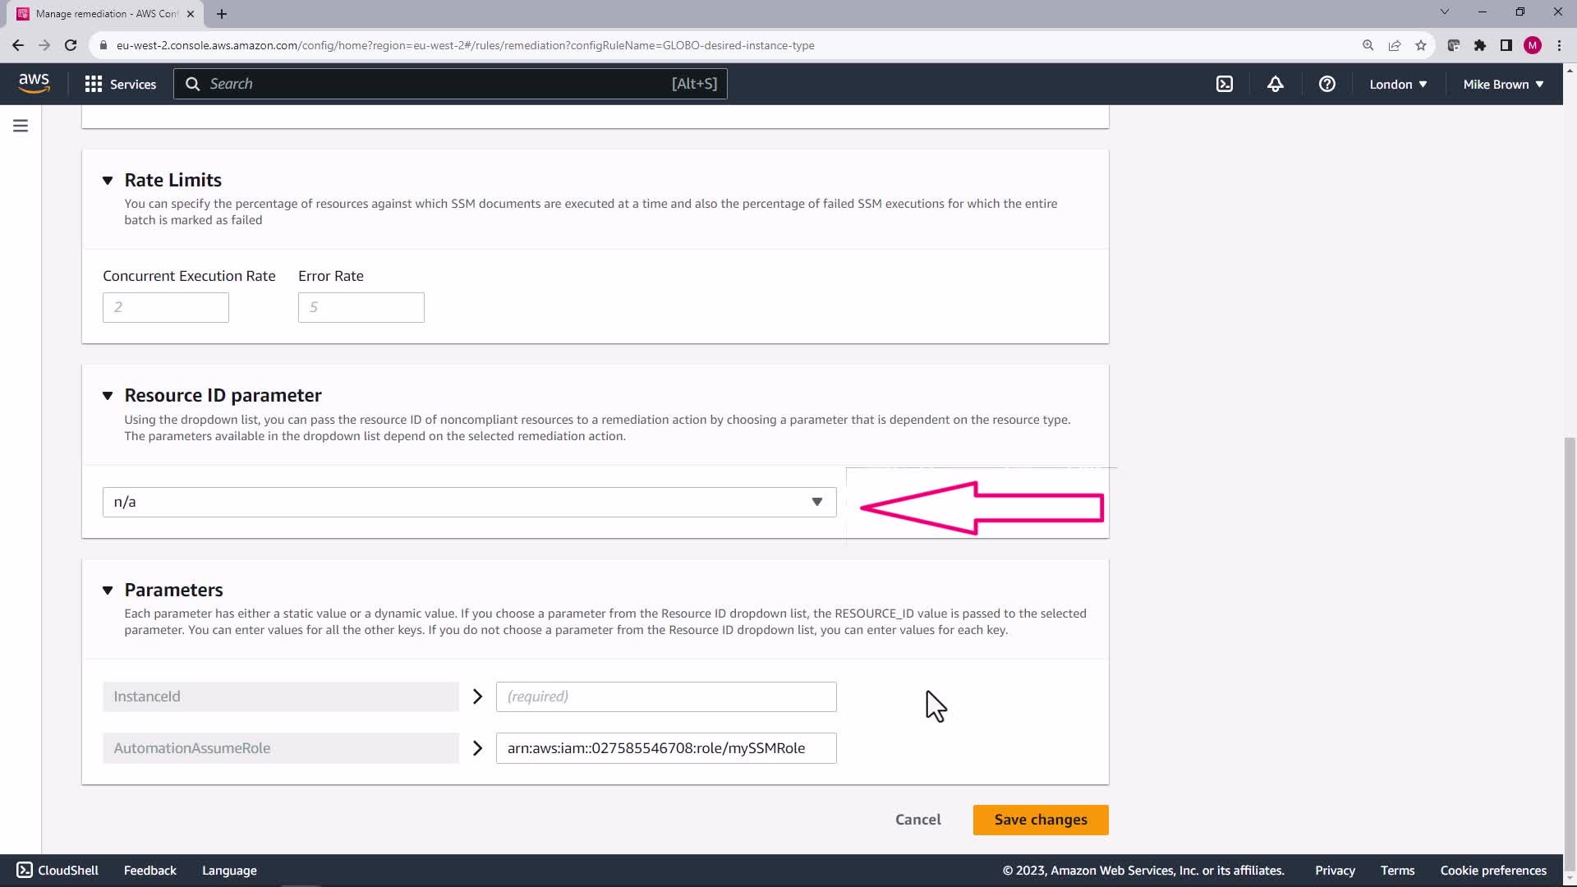Open browser extensions puzzle icon
Screen dimensions: 1577x887
tap(1479, 45)
